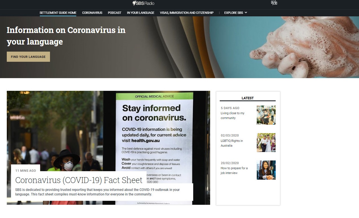Open the Settlement Guide Home menu item
The width and height of the screenshot is (359, 218).
58,13
